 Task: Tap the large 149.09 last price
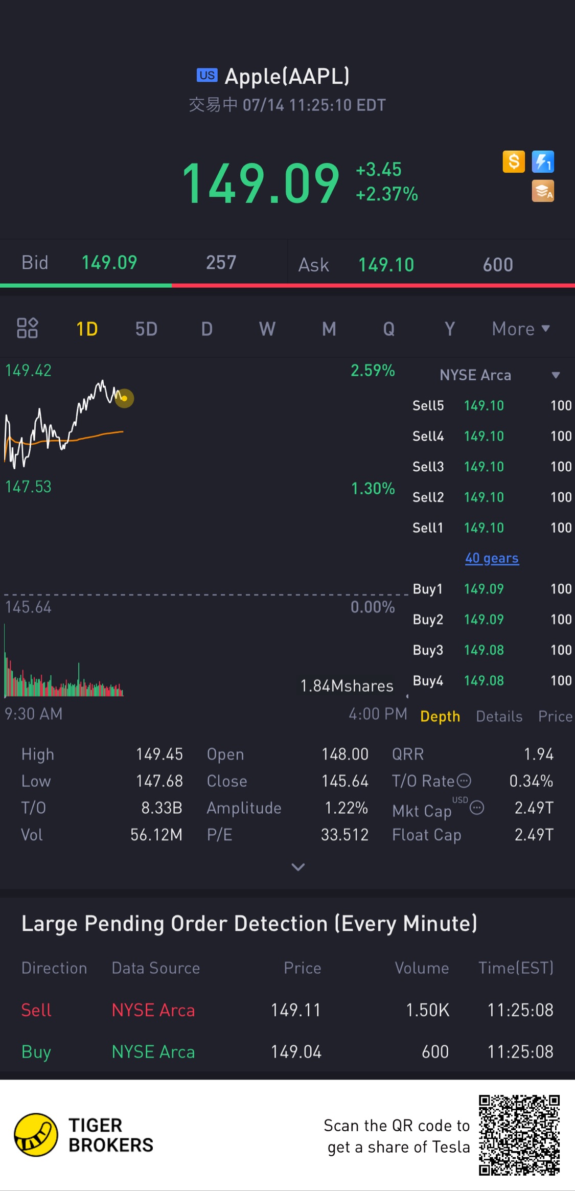coord(261,183)
